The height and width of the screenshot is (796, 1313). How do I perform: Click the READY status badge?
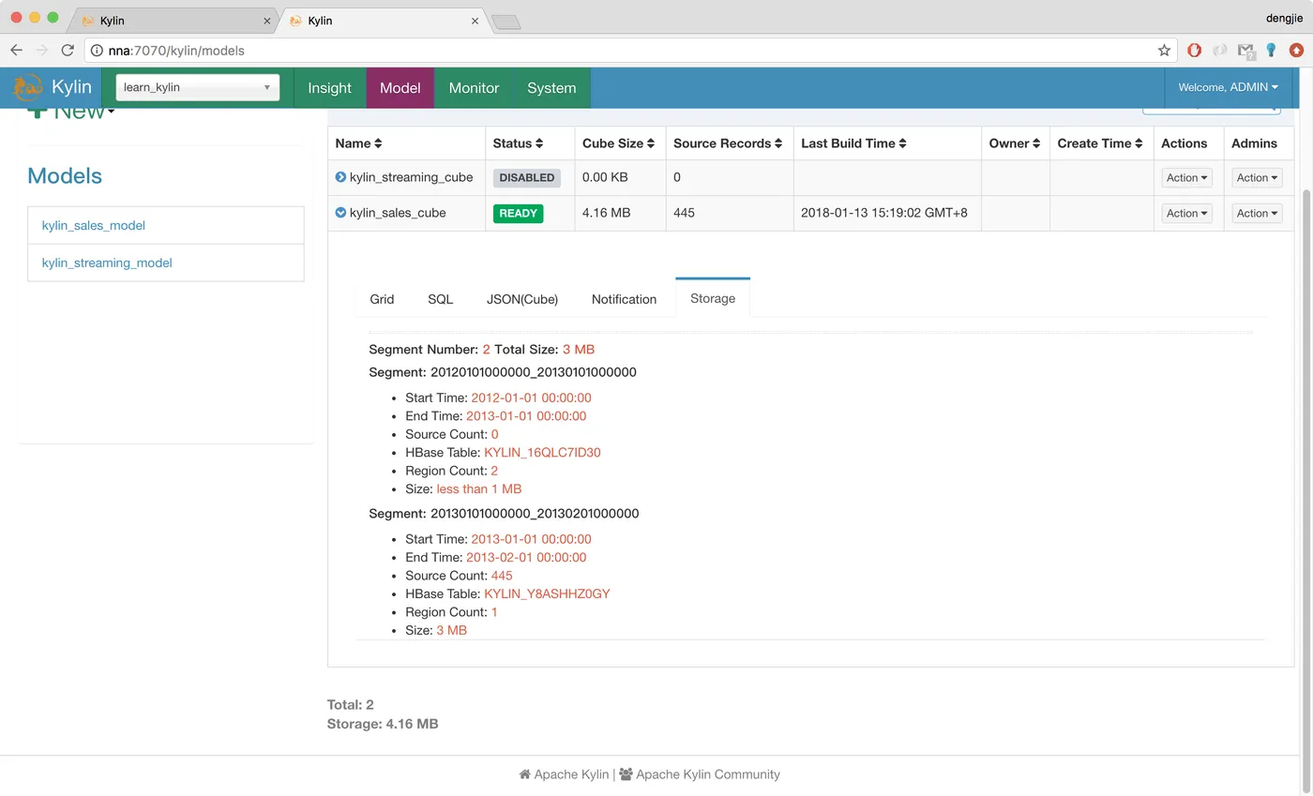[519, 213]
